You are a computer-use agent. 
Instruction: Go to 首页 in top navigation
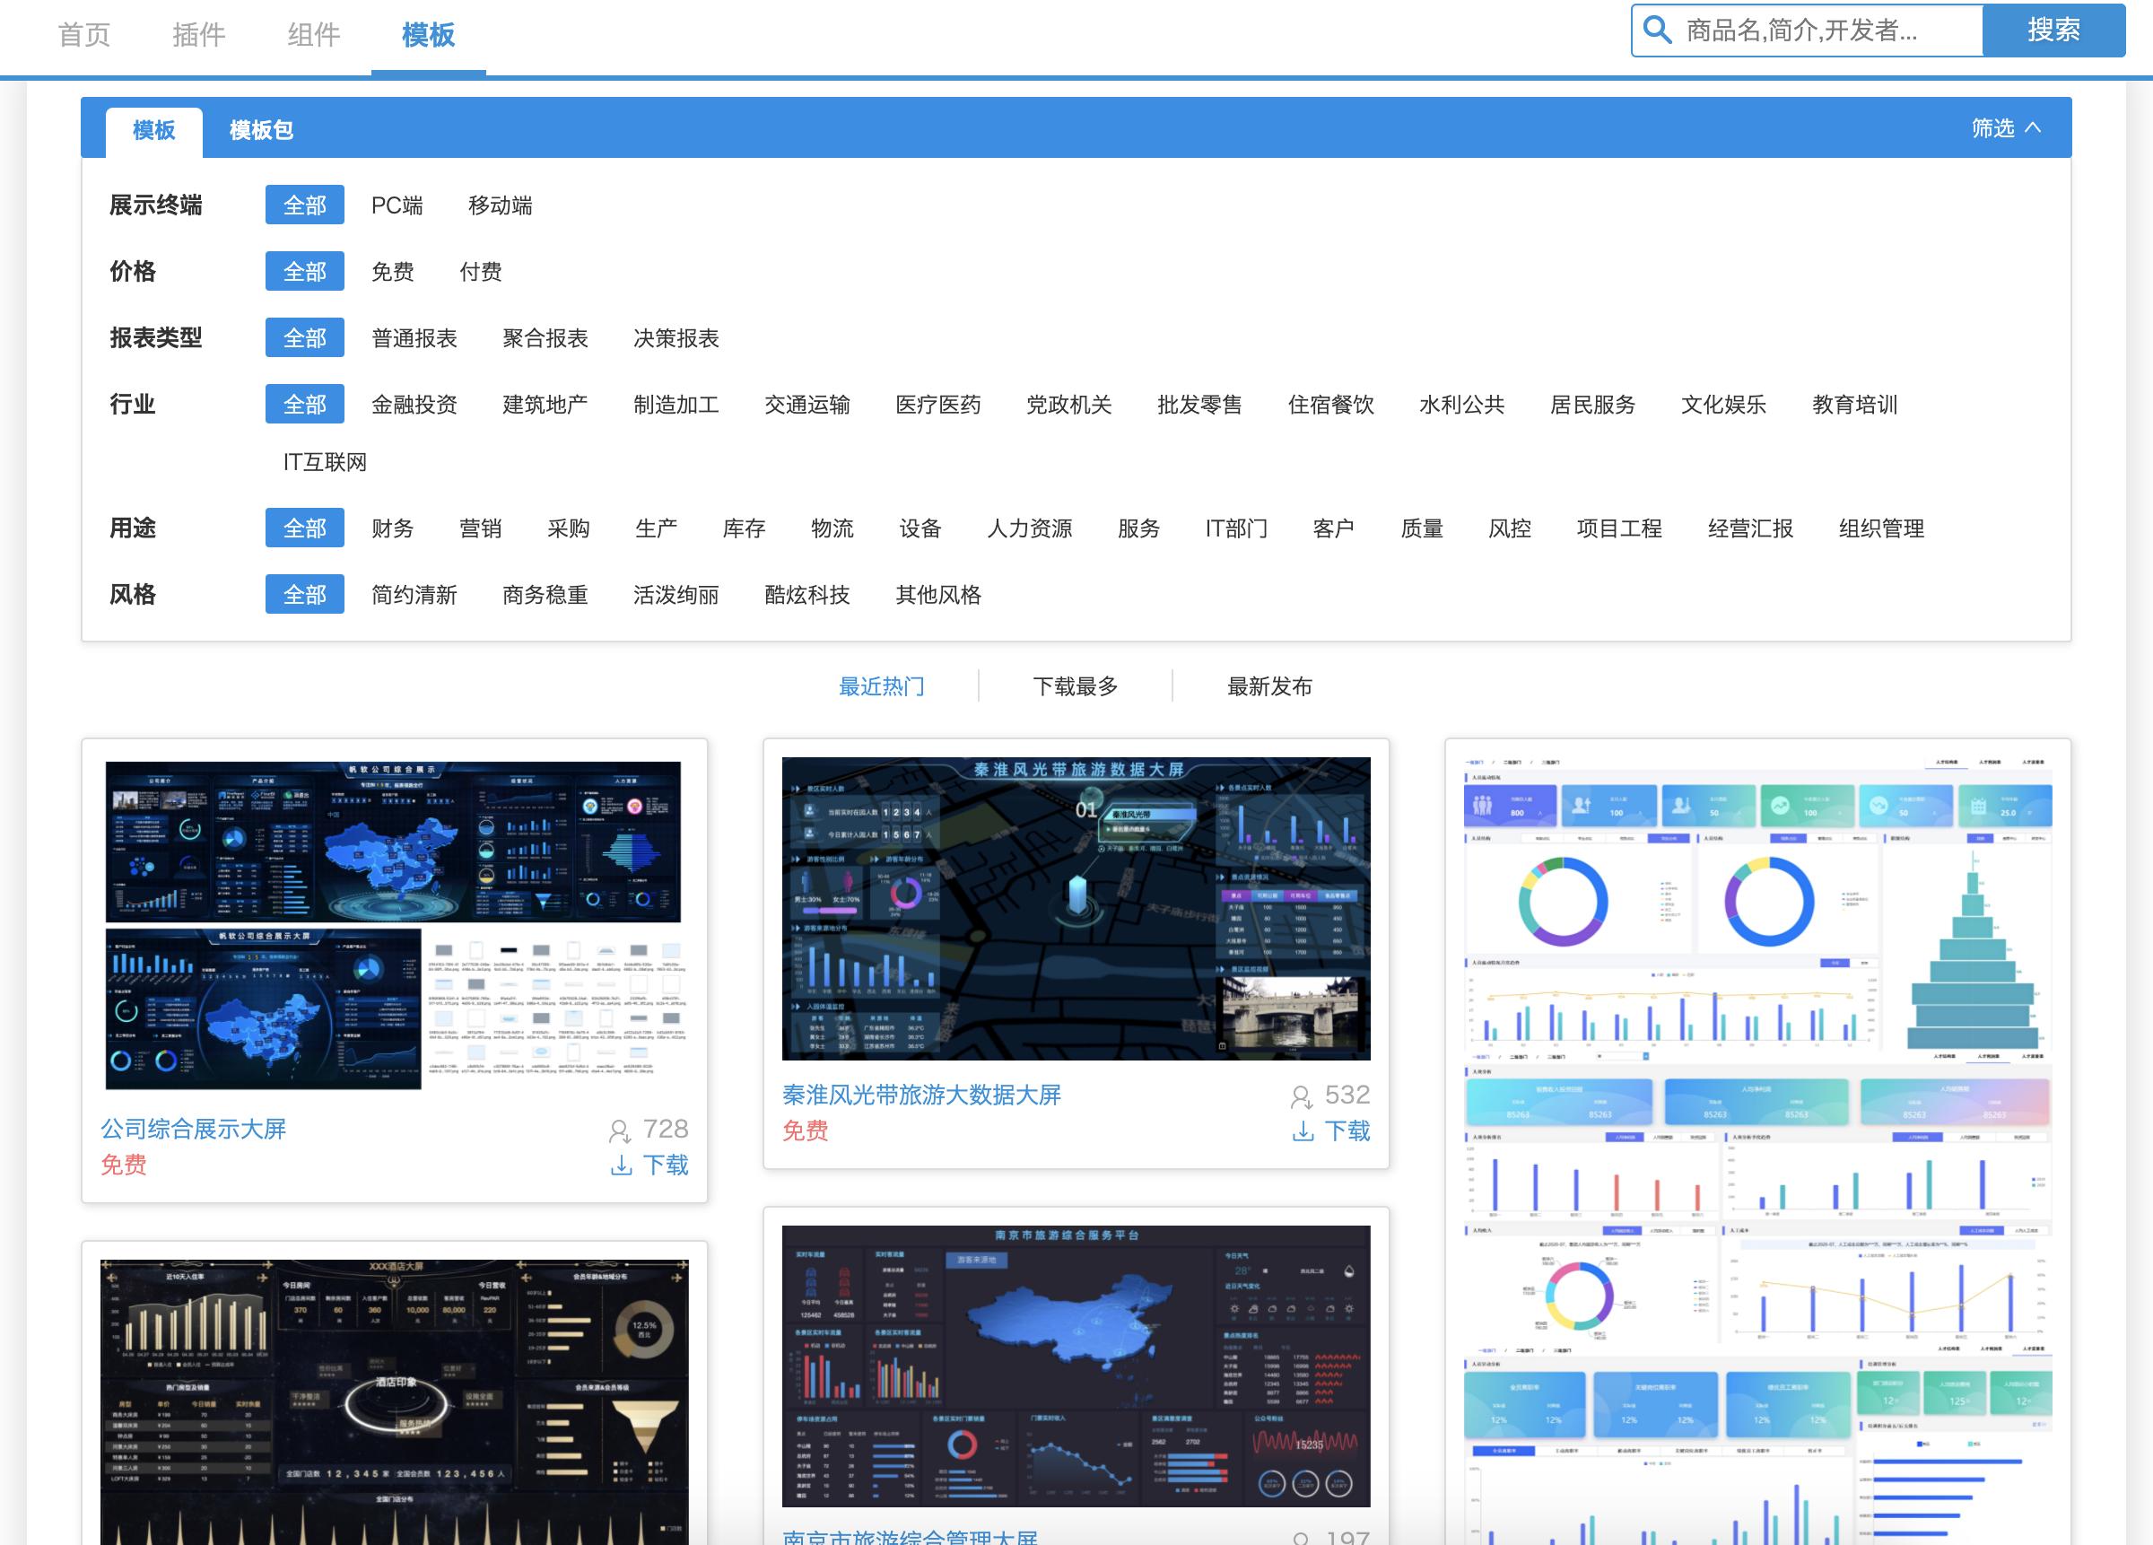click(83, 35)
